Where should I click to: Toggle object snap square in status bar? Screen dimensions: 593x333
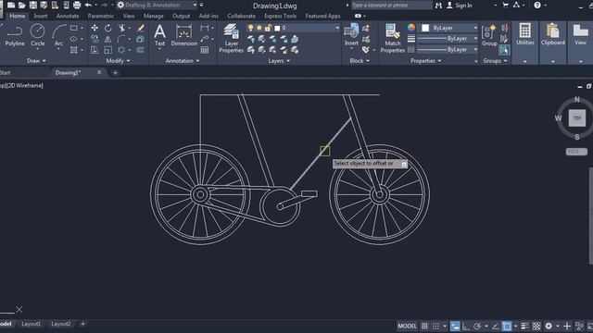coord(507,327)
